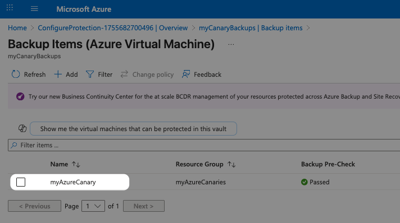The image size is (400, 223).
Task: Focus the Filter items search field
Action: [x=204, y=145]
